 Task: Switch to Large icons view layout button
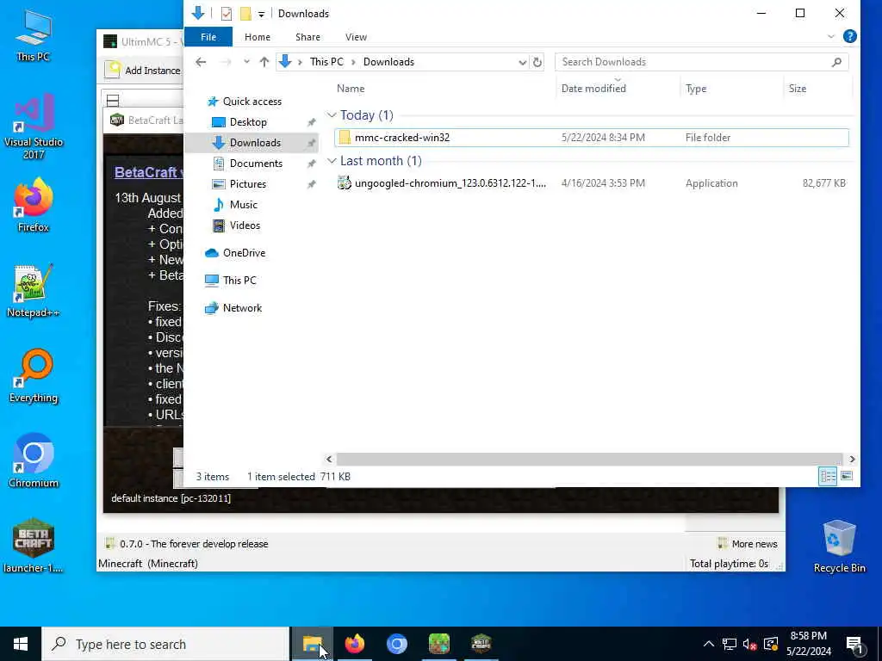click(847, 477)
